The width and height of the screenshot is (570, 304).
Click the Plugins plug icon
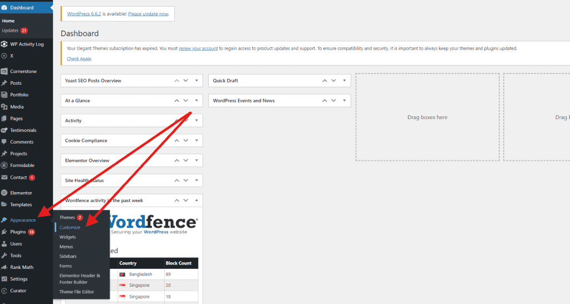coord(4,232)
